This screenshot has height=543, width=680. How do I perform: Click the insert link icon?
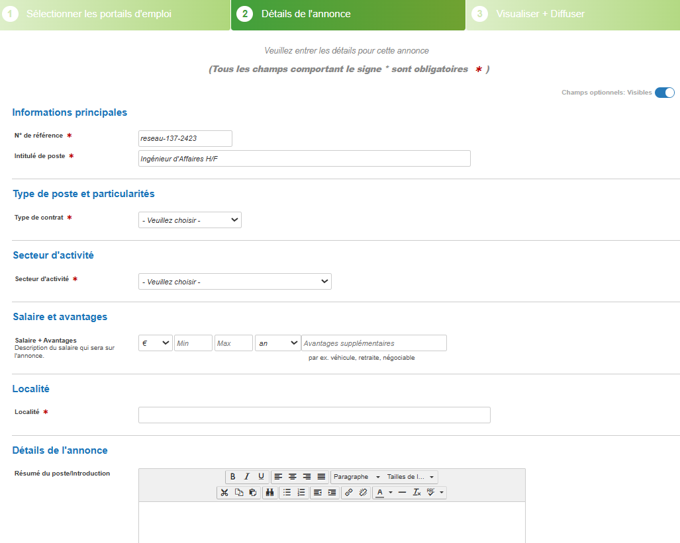click(349, 493)
